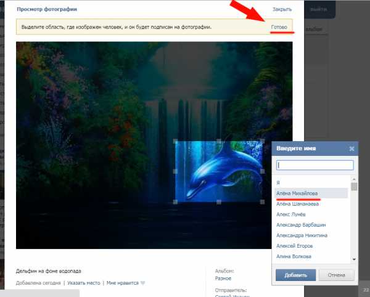Image resolution: width=370 pixels, height=297 pixels.
Task: Focus the name input field
Action: [x=314, y=165]
